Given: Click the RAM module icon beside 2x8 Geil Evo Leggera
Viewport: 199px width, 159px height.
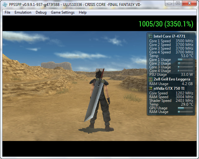Looking at the screenshot, I should click(150, 79).
